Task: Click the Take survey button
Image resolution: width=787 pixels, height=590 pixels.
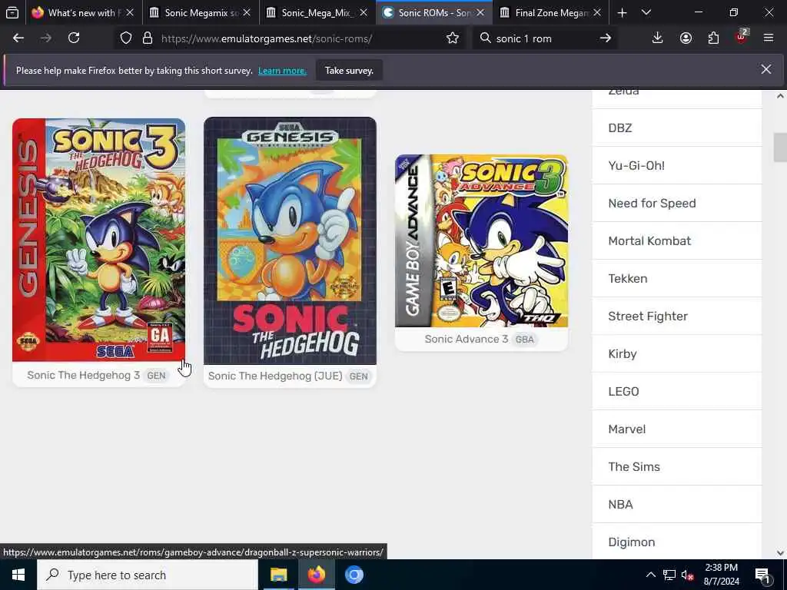Action: click(349, 70)
